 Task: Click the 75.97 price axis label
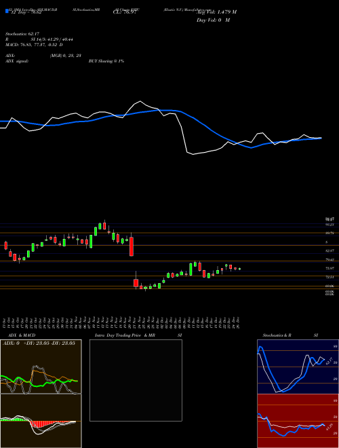tap(330, 268)
